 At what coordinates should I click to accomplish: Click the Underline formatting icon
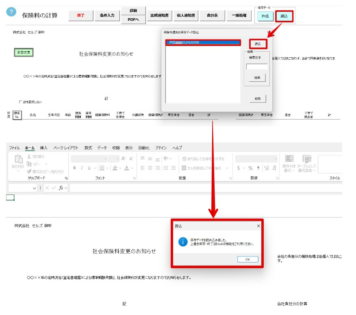click(89, 168)
